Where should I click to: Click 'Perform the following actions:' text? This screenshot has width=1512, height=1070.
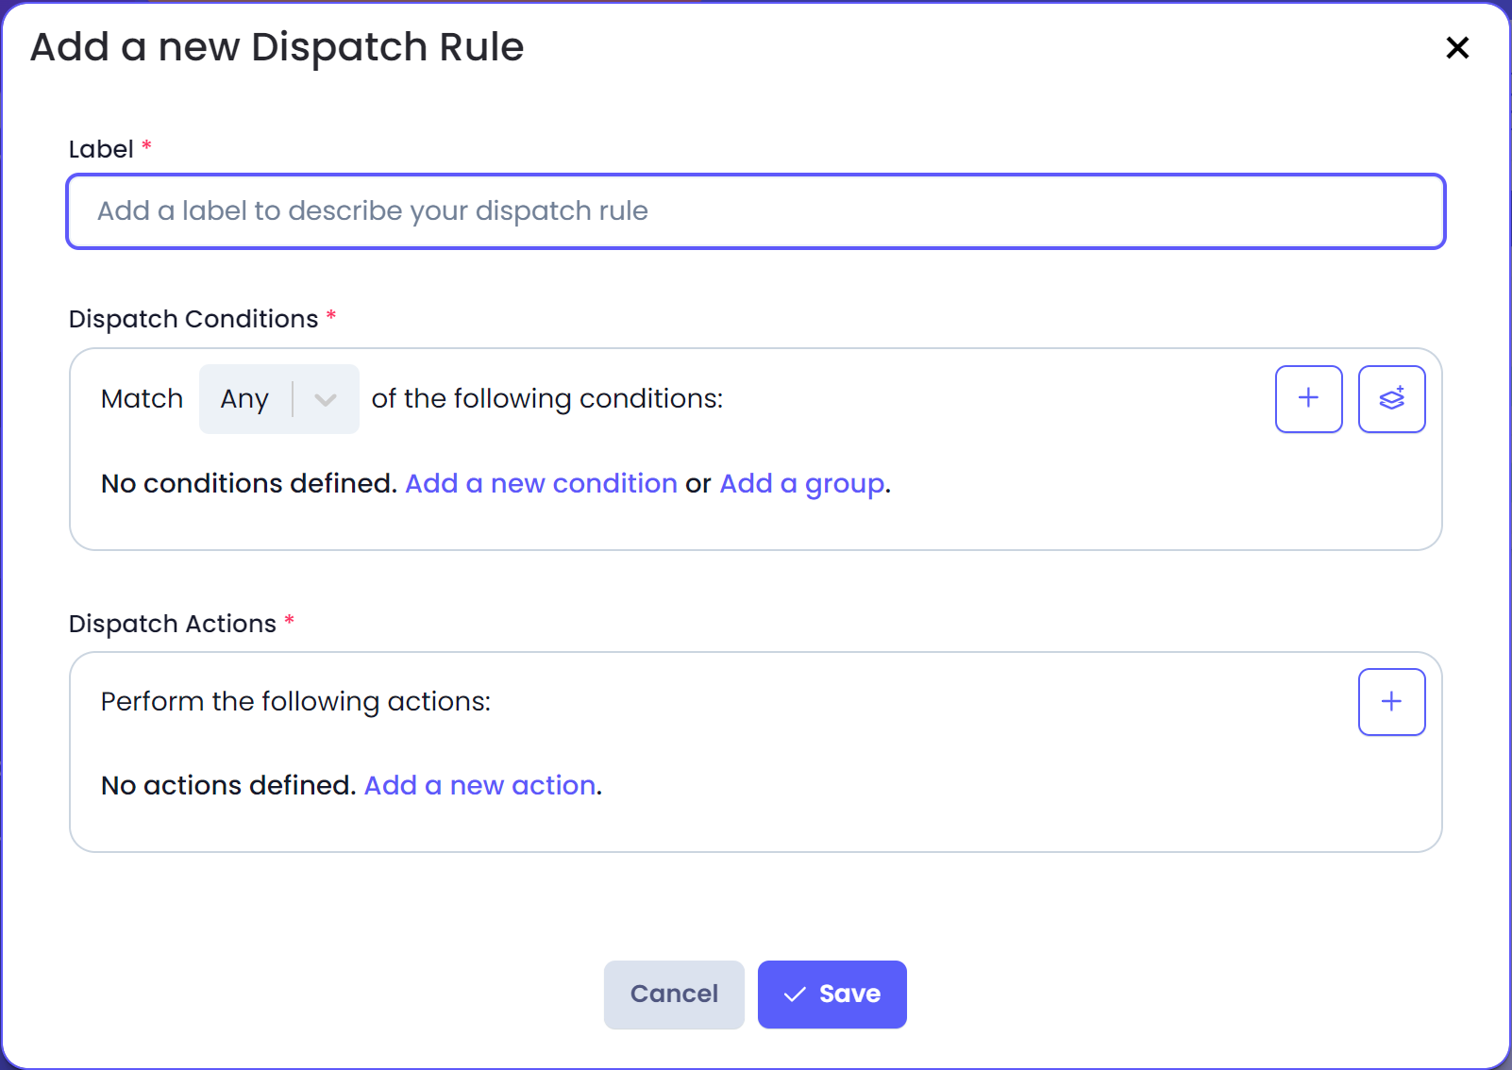point(295,701)
